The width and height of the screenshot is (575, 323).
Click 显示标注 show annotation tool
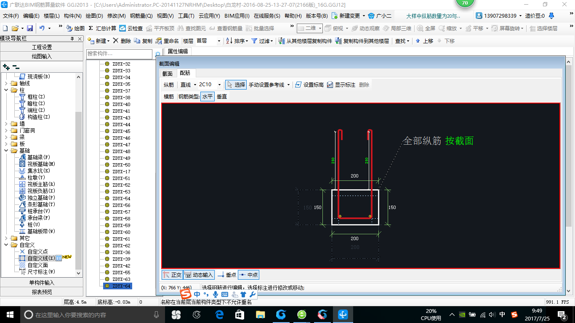click(x=341, y=85)
